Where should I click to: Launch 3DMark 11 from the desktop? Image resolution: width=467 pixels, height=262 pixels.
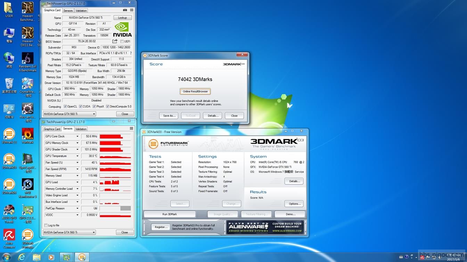pos(9,136)
